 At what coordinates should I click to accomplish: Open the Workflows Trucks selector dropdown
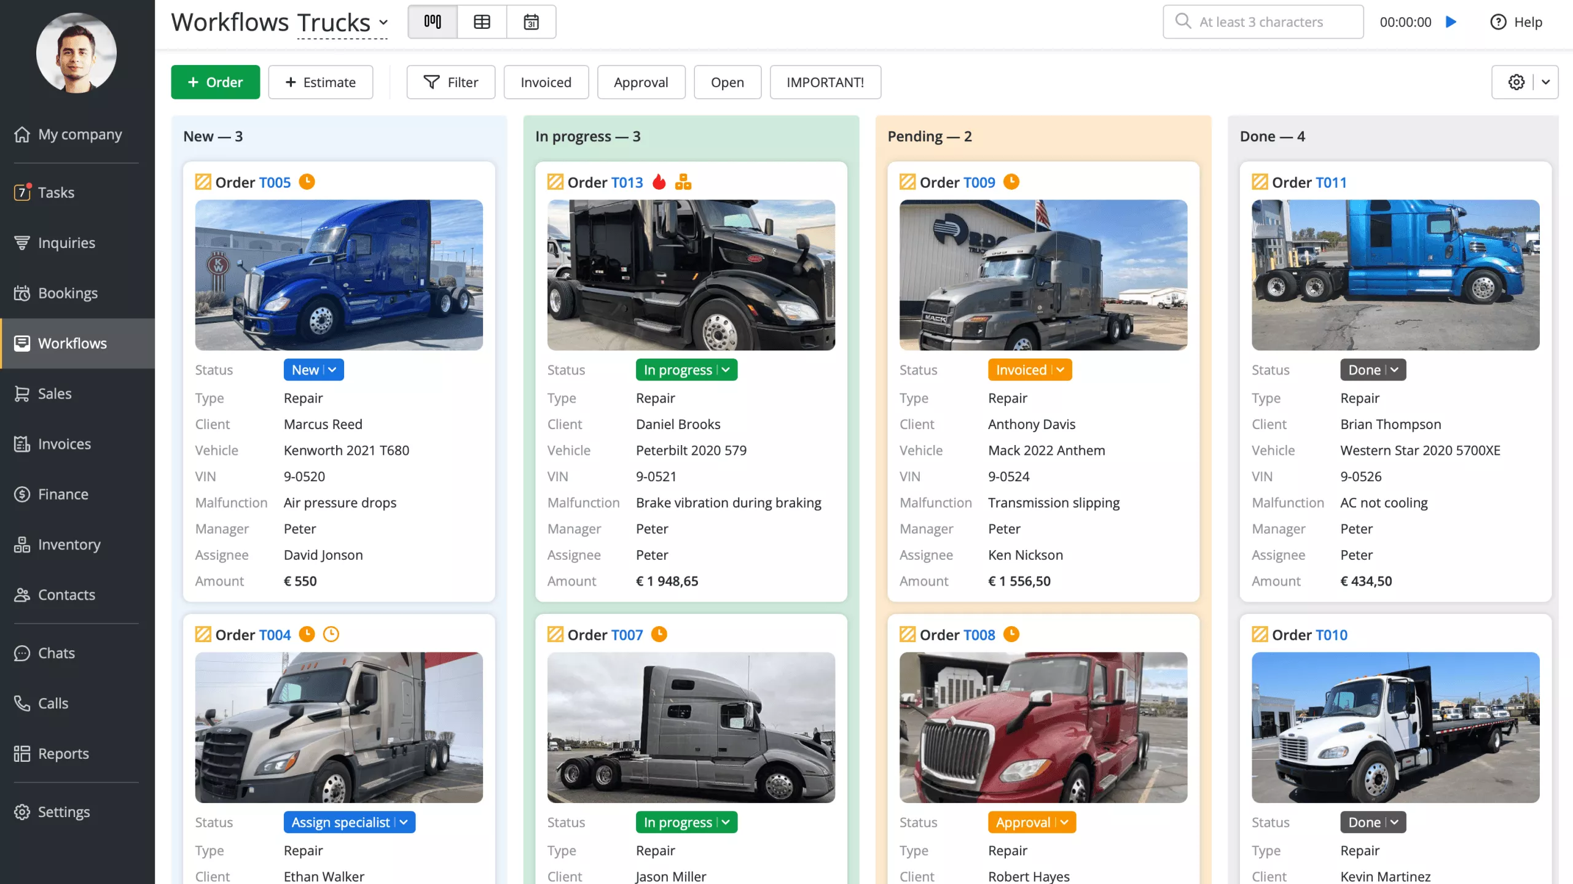coord(343,23)
